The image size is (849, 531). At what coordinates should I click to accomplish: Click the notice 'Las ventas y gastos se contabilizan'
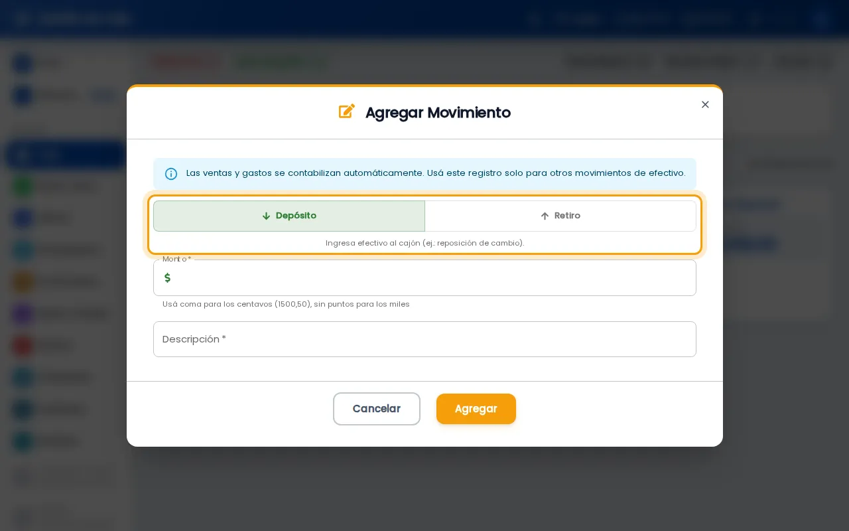pos(436,173)
